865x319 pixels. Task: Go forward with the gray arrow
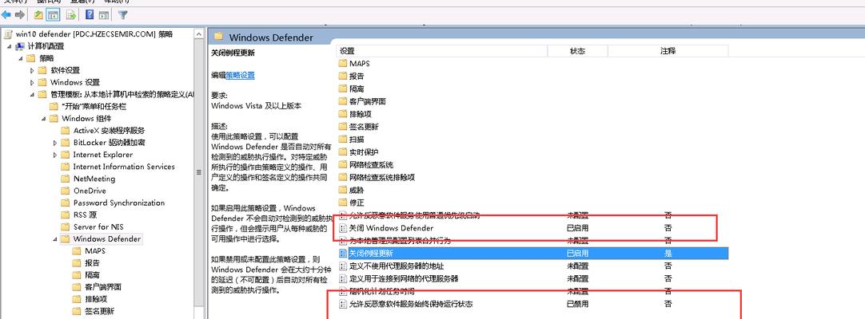[x=20, y=15]
